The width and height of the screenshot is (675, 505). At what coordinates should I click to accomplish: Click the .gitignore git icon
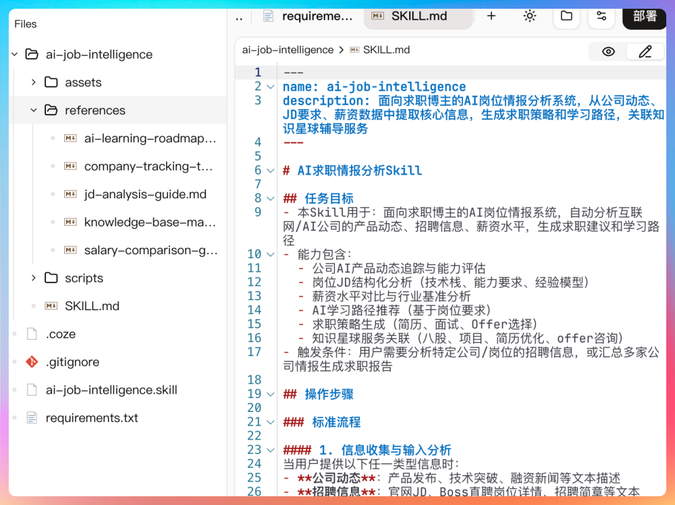click(32, 362)
